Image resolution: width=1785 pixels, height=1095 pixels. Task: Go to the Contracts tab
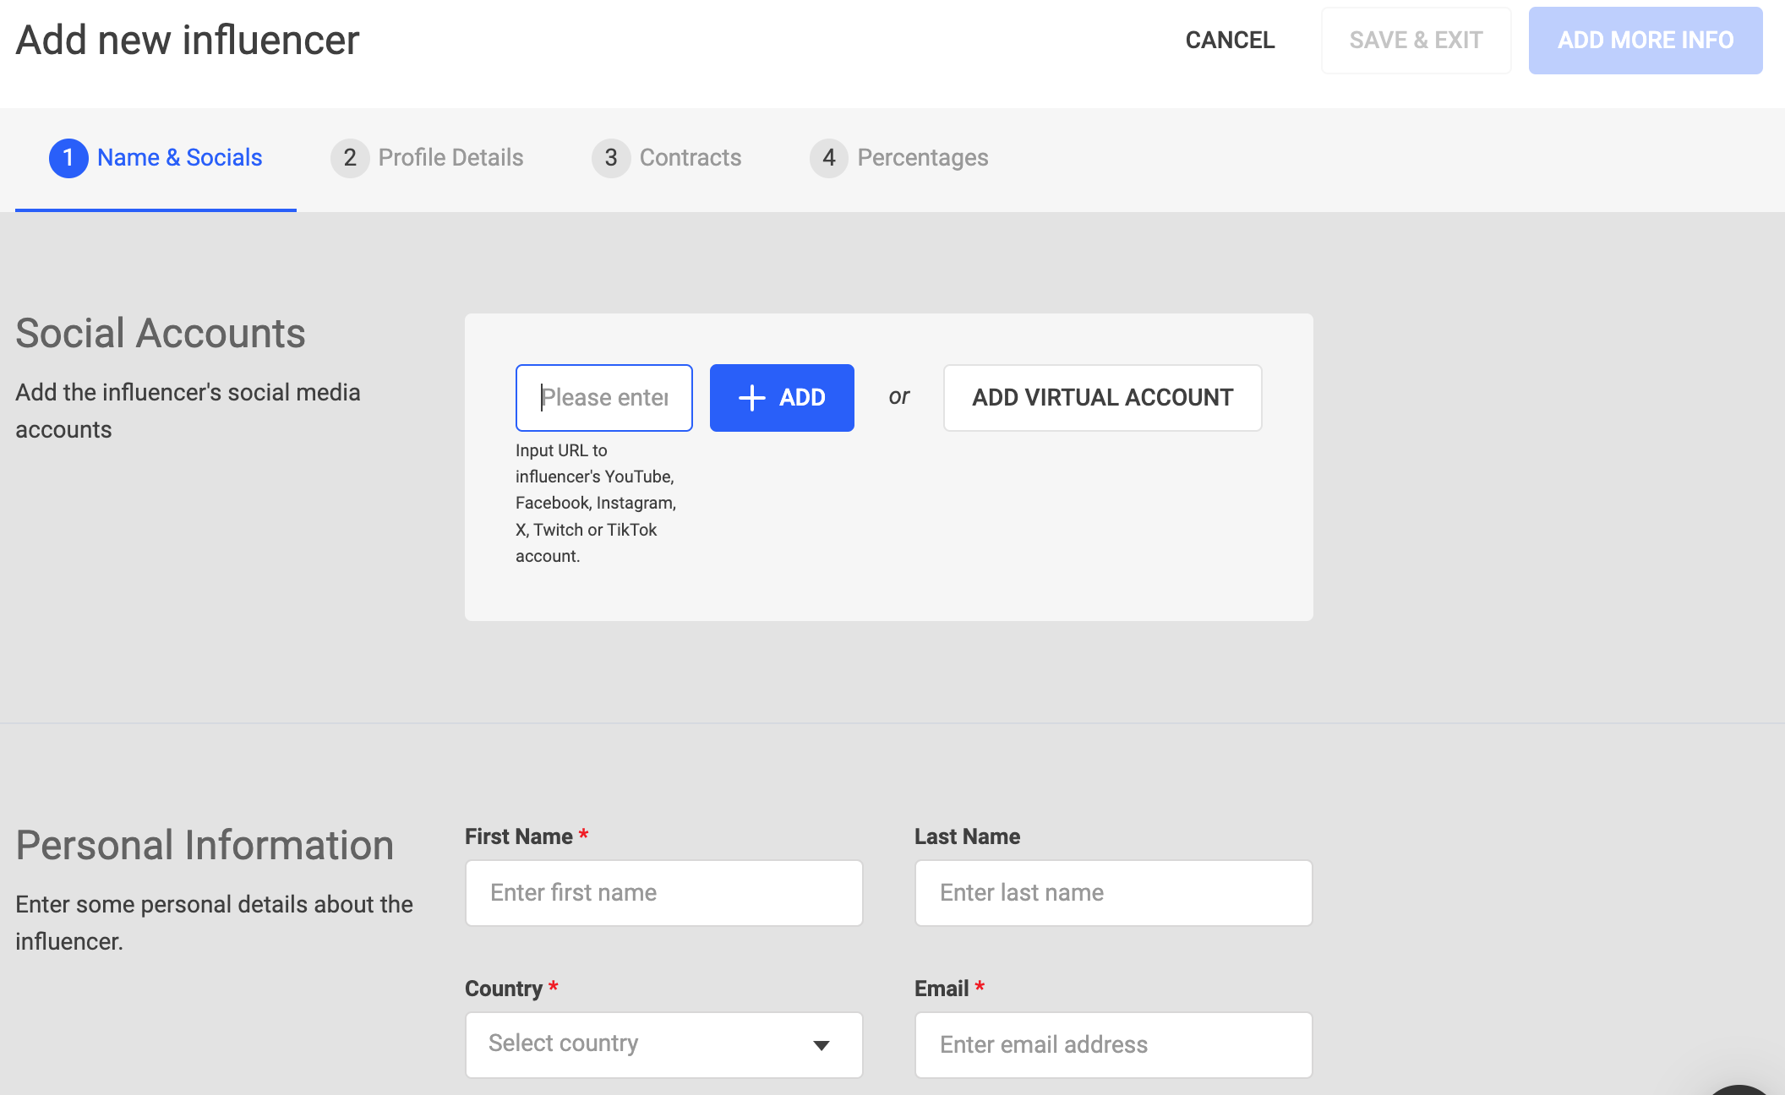coord(690,158)
